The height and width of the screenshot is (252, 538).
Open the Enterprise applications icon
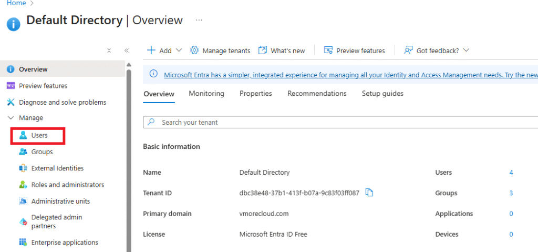pos(23,243)
